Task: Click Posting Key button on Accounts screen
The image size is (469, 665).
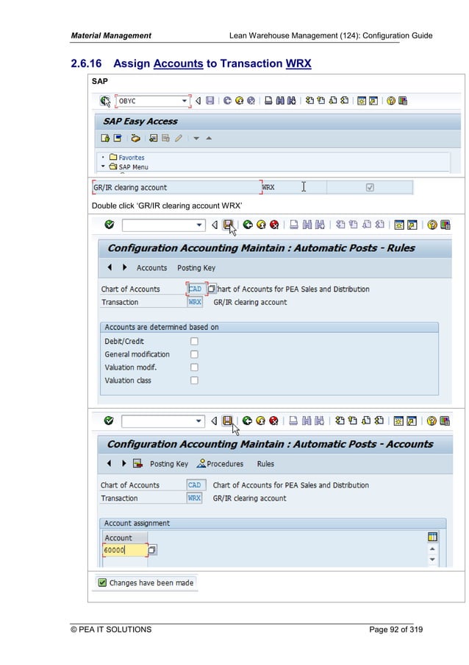Action: click(169, 463)
